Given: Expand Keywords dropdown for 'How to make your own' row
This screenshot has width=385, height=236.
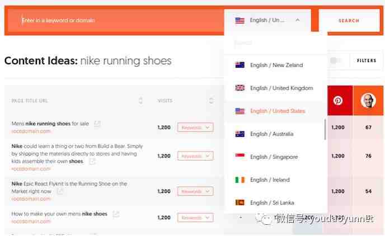Looking at the screenshot, I should 195,218.
